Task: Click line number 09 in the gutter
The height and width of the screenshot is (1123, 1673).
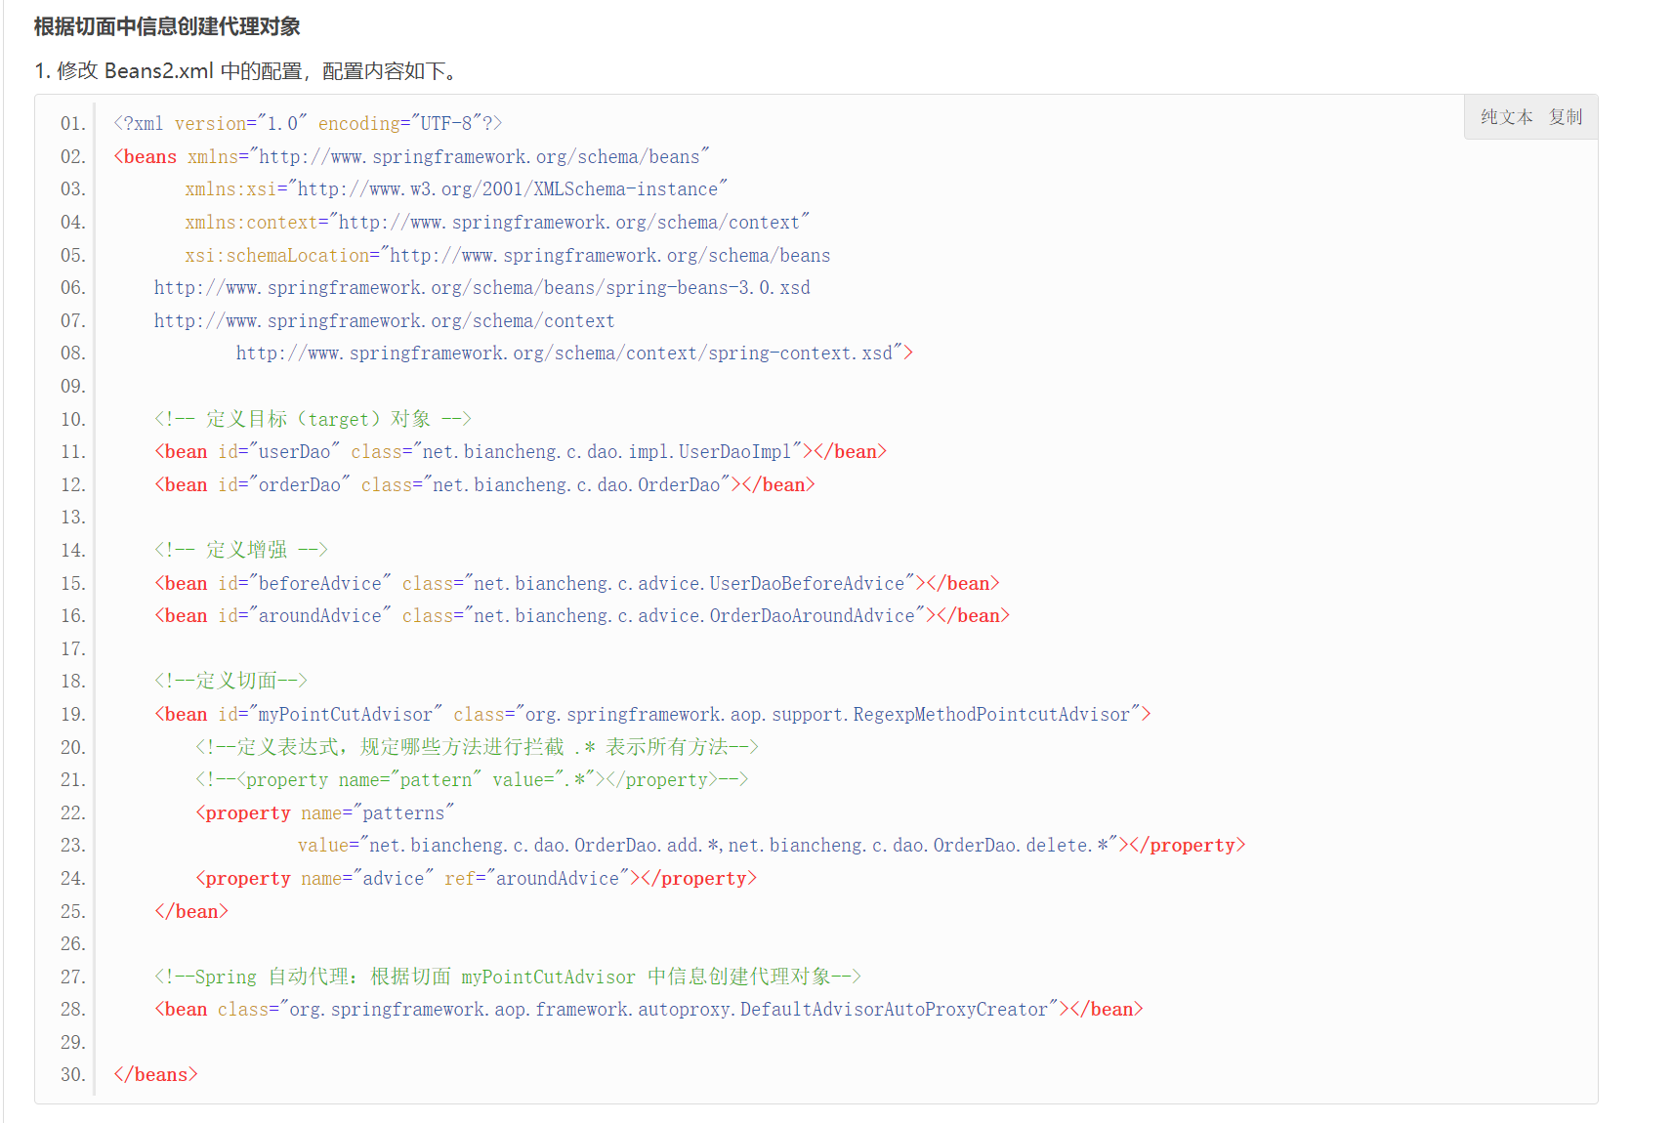Action: tap(72, 386)
